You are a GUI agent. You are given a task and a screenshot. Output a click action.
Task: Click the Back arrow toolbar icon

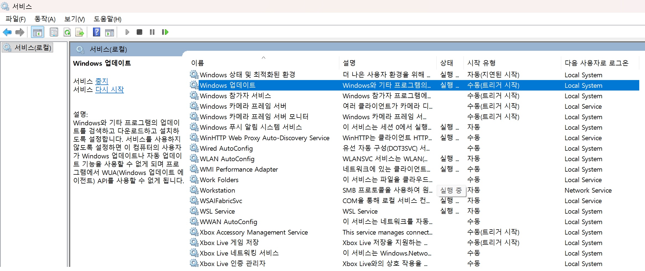[x=7, y=32]
